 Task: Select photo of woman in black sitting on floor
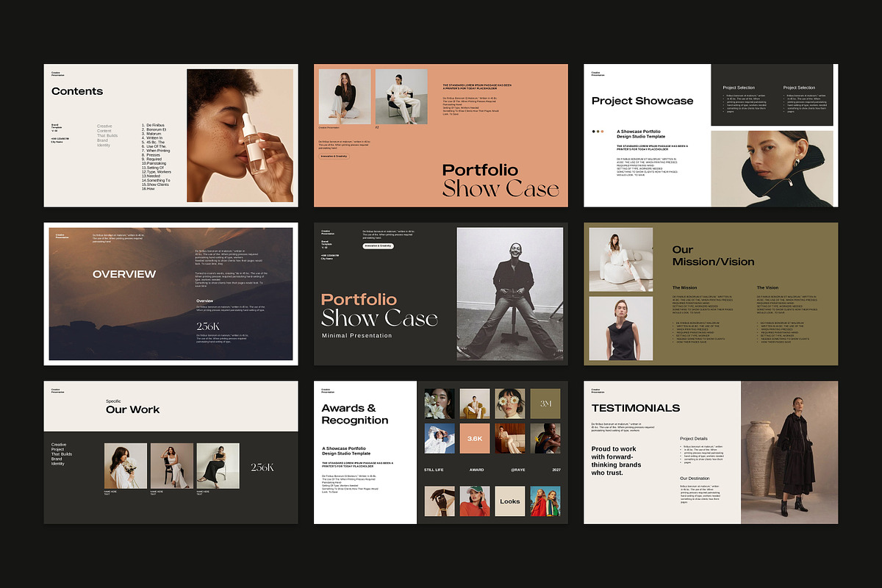[x=345, y=96]
